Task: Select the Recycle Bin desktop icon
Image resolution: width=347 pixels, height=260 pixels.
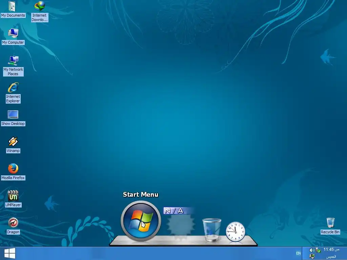Action: pyautogui.click(x=330, y=226)
